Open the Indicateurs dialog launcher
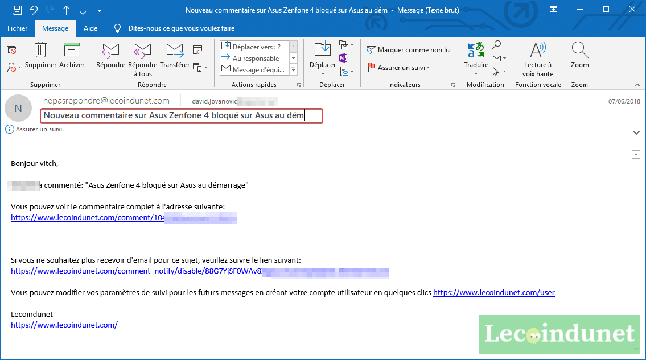The image size is (646, 360). [x=453, y=85]
